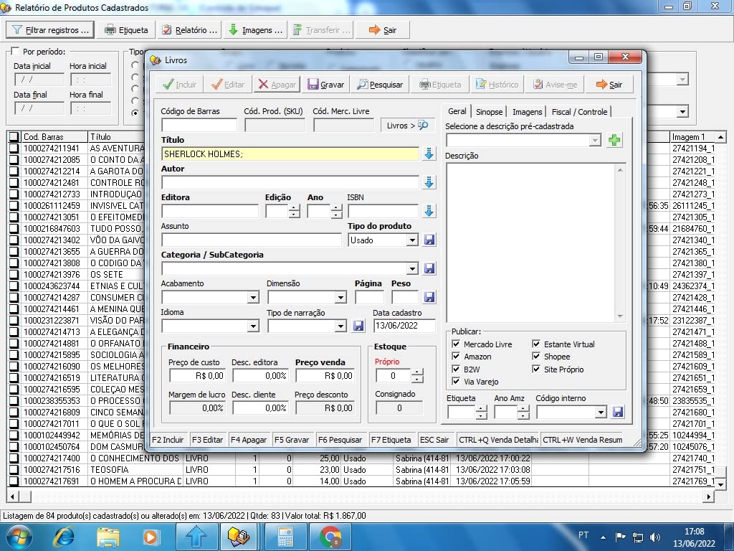The width and height of the screenshot is (734, 551).
Task: Open the Tipo do produto dropdown showing Usado
Action: 412,240
